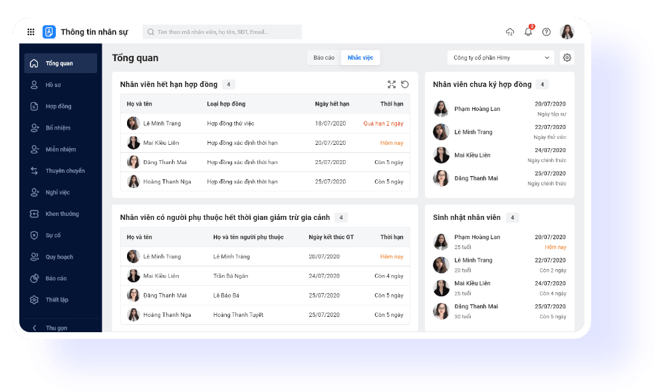Open the app launcher grid icon
Viewport: 655px width, 392px height.
pos(31,32)
